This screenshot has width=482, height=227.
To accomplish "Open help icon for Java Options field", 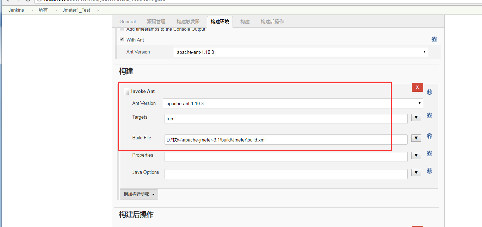I will (x=430, y=171).
